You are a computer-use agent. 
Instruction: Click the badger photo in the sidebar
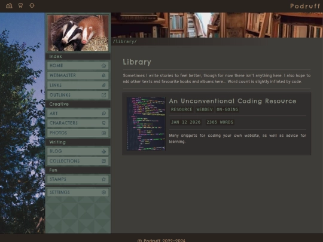[78, 33]
